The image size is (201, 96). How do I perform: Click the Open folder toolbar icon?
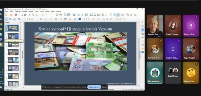pos(11,15)
